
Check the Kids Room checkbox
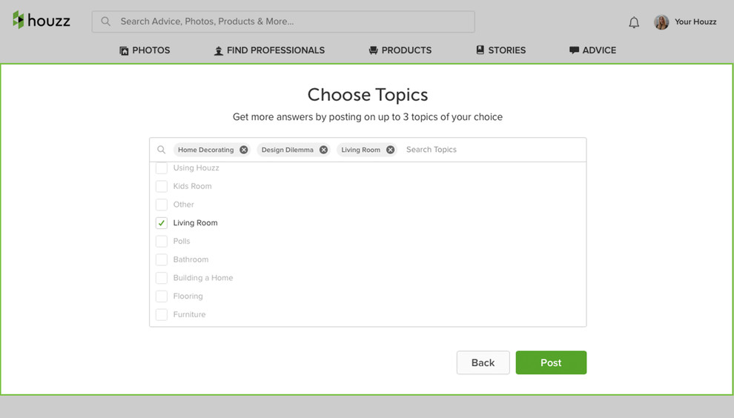point(162,186)
